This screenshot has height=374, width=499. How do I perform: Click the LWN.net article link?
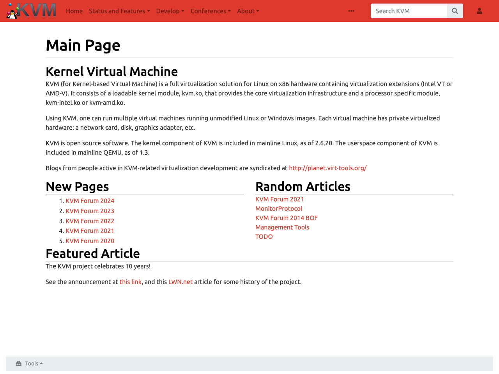tap(180, 281)
